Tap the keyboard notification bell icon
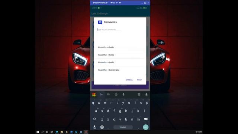This screenshot has height=134, width=238. click(146, 95)
